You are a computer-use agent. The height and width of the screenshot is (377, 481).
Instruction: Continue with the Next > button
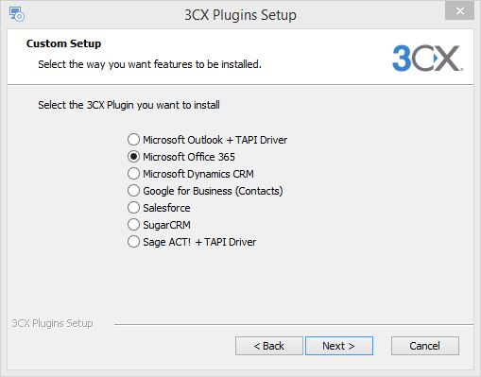pyautogui.click(x=339, y=346)
